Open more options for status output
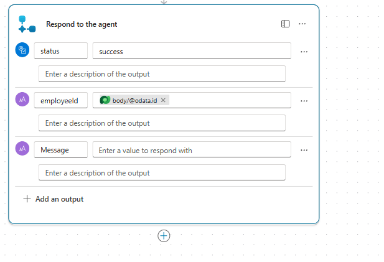The height and width of the screenshot is (262, 384). pyautogui.click(x=304, y=52)
